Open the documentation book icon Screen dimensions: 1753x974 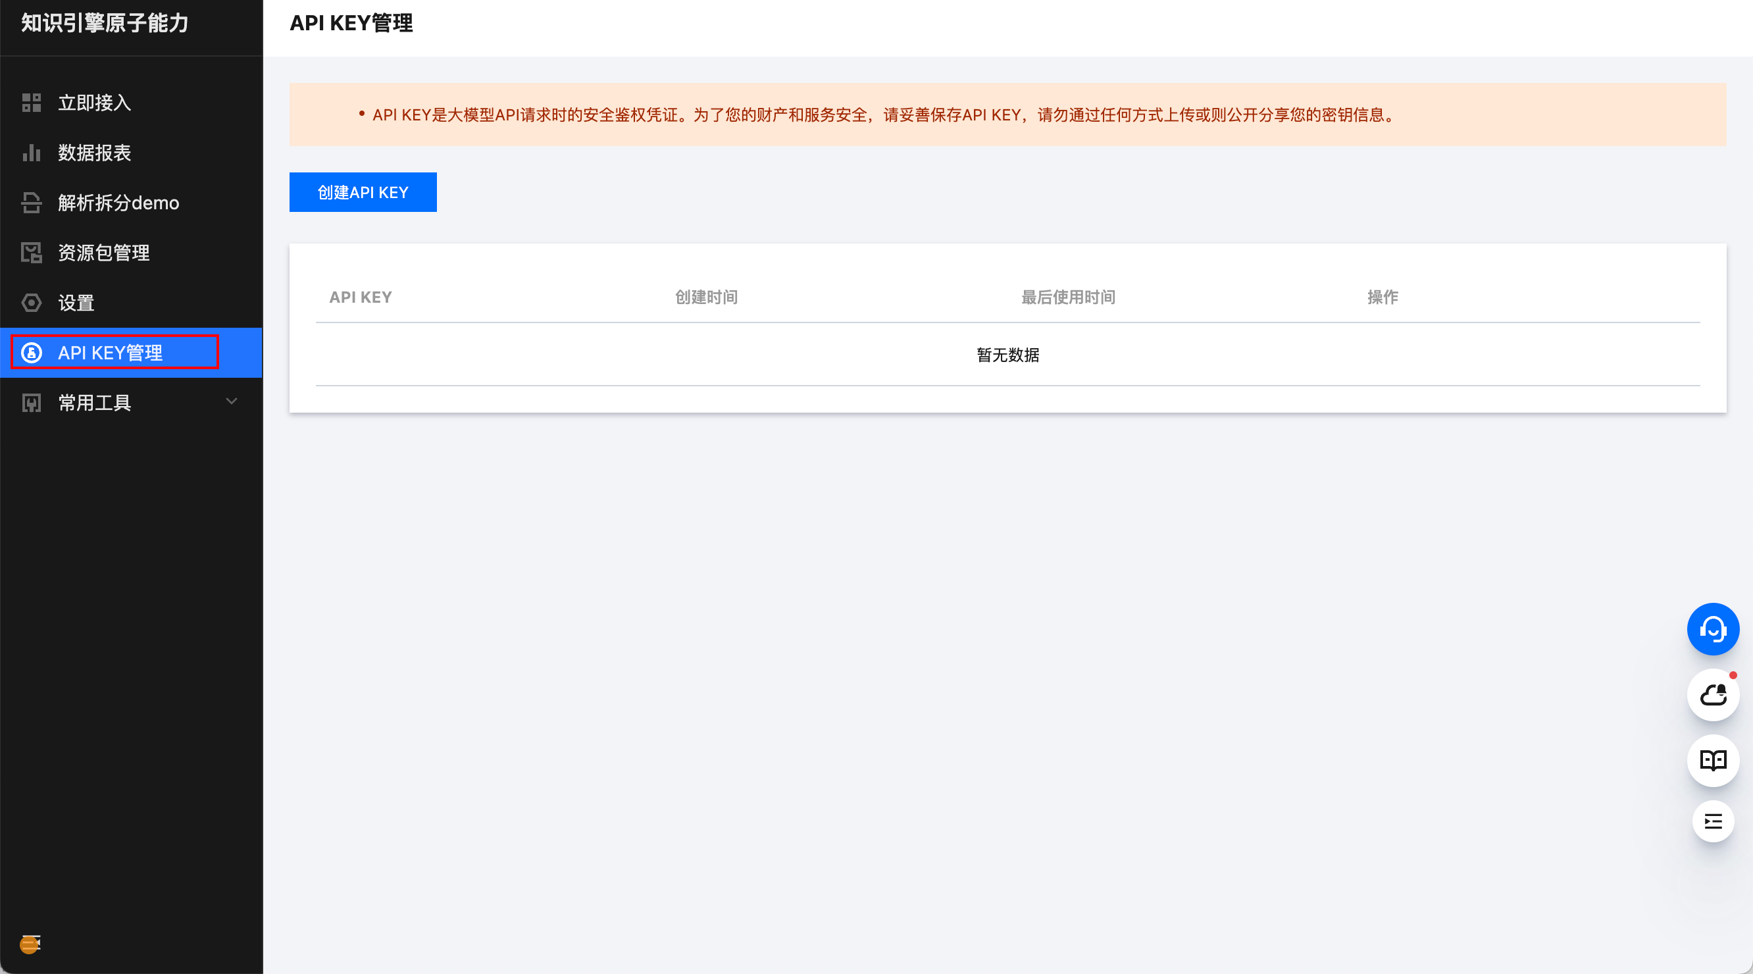[1712, 760]
